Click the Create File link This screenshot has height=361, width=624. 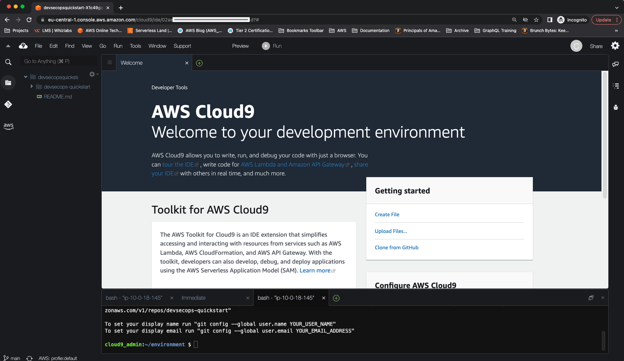point(387,215)
